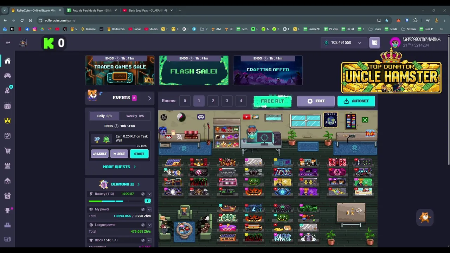
Task: Open the floating hamster helper icon
Action: 425,218
